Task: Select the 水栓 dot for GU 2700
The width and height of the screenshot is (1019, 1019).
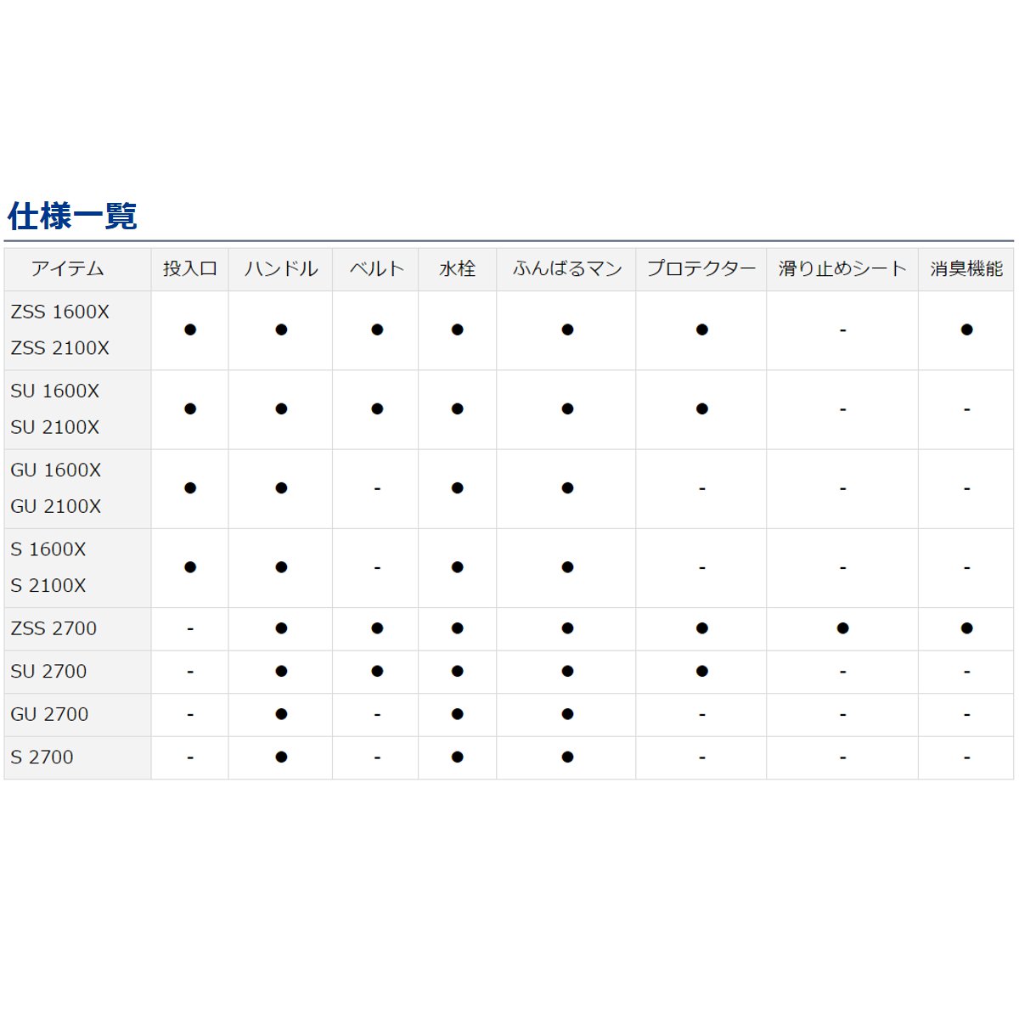Action: pyautogui.click(x=457, y=713)
